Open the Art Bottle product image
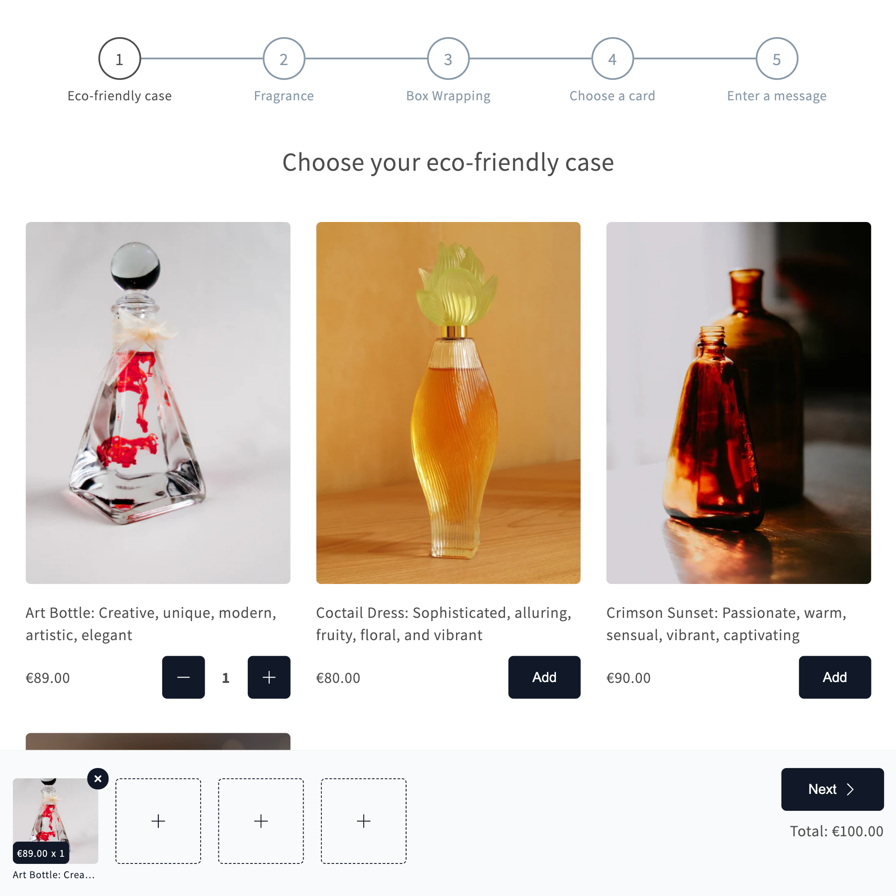The image size is (896, 896). coord(158,403)
